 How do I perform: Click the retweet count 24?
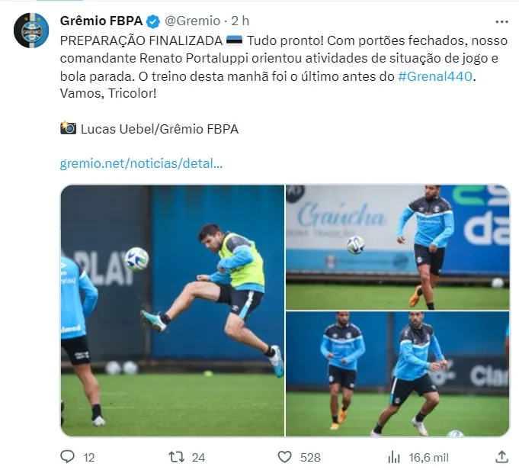coord(198,458)
